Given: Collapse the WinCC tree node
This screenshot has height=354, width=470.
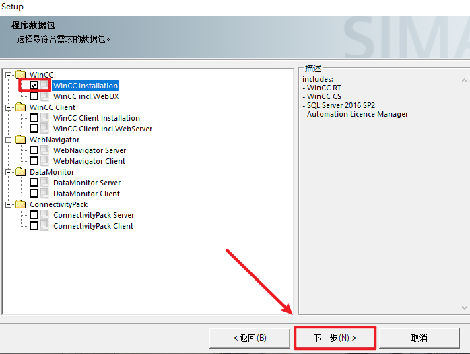Looking at the screenshot, I should click(9, 75).
